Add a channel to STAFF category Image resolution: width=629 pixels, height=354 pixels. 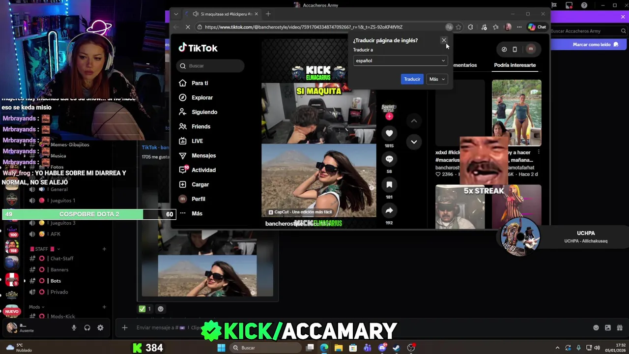click(104, 249)
